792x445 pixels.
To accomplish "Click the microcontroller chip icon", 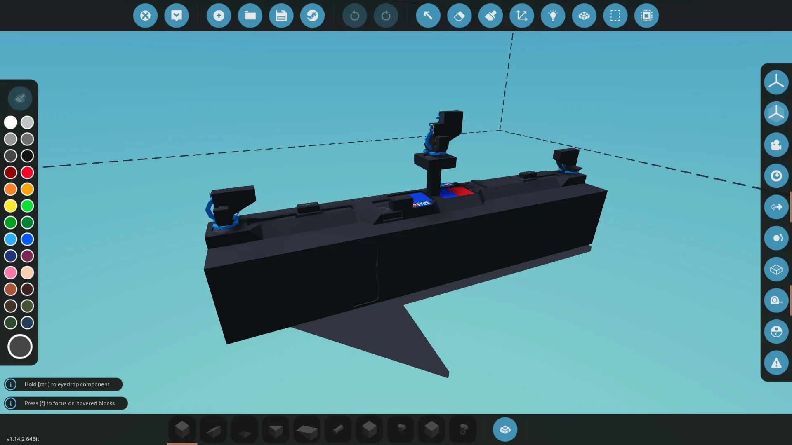I will tap(646, 16).
